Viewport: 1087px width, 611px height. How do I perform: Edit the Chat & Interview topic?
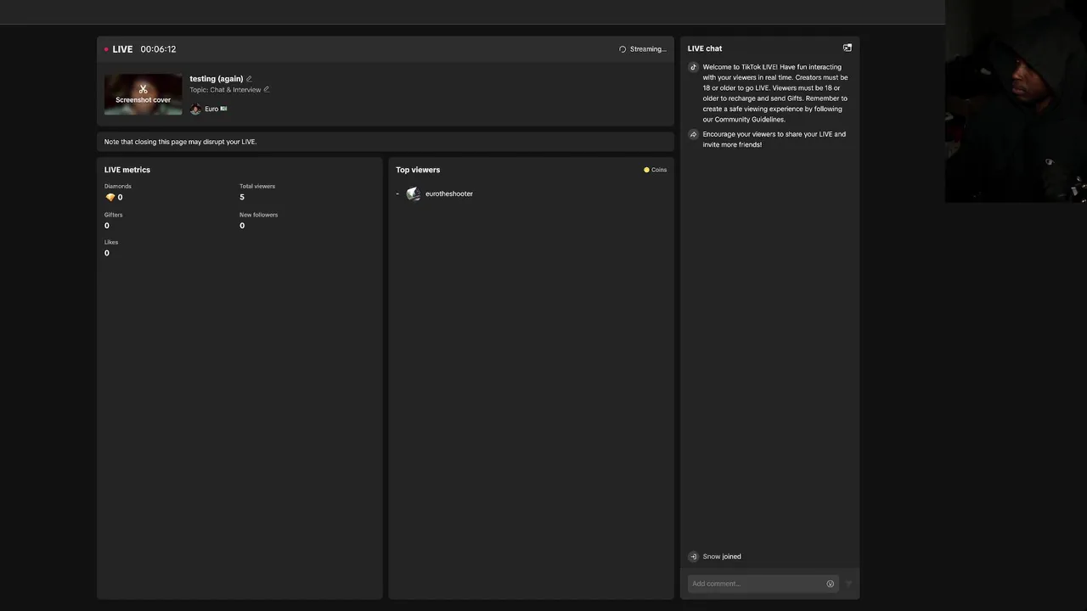tap(267, 89)
